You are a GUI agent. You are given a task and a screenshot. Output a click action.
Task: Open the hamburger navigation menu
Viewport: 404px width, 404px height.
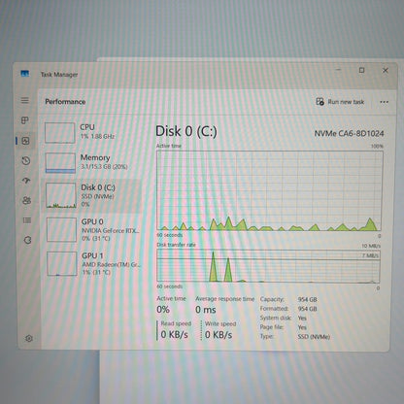[25, 100]
